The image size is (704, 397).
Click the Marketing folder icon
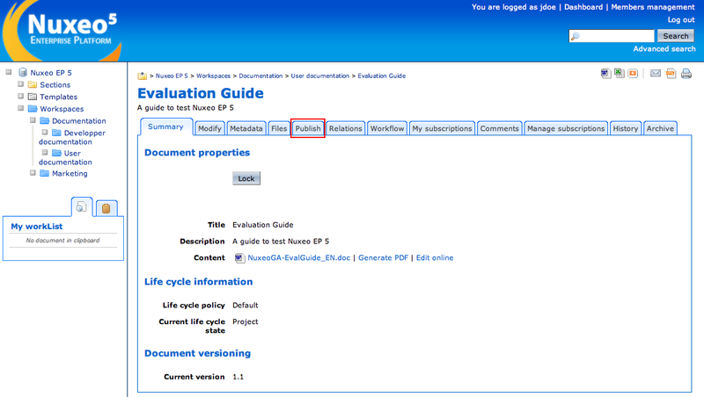click(45, 173)
